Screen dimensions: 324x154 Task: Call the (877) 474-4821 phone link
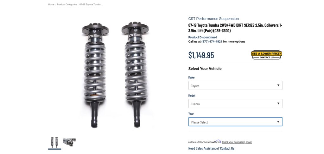(x=212, y=41)
